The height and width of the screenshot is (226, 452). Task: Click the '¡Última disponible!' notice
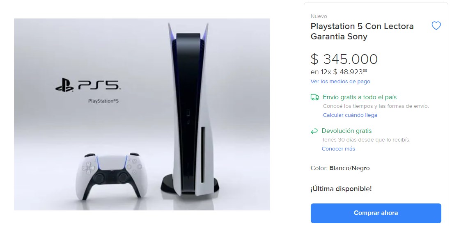(x=341, y=189)
